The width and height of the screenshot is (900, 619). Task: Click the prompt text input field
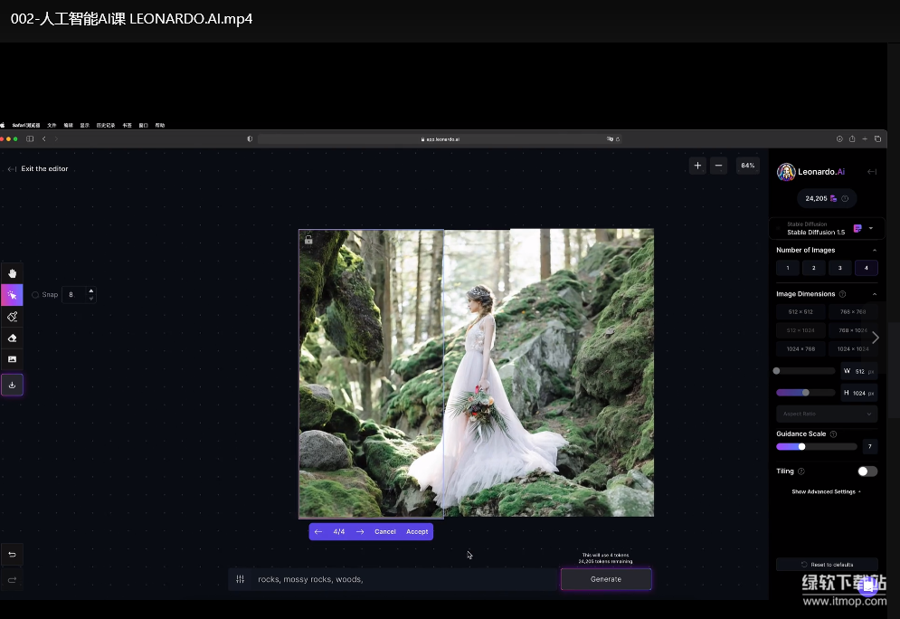(398, 579)
